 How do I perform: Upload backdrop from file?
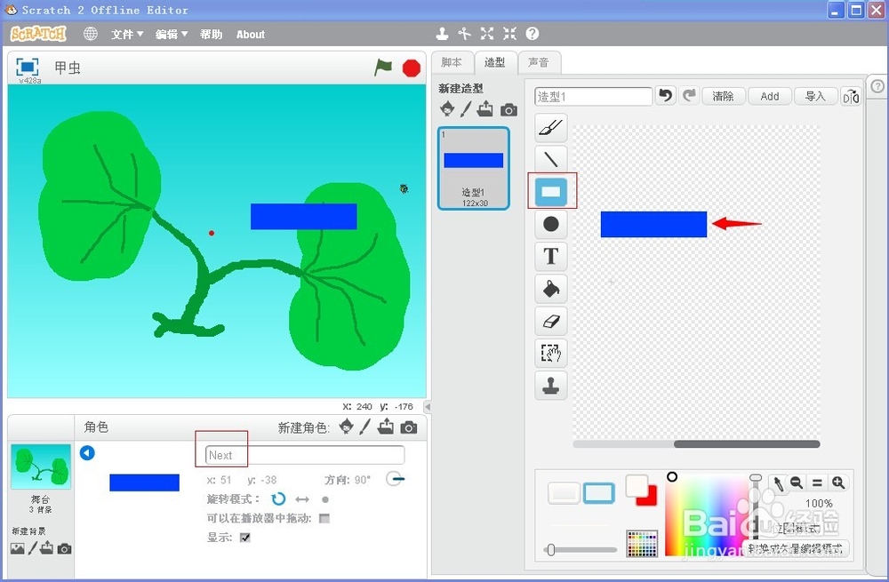coord(46,548)
